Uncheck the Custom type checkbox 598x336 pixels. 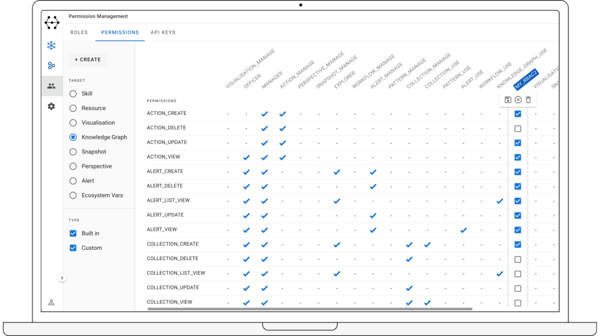point(73,247)
